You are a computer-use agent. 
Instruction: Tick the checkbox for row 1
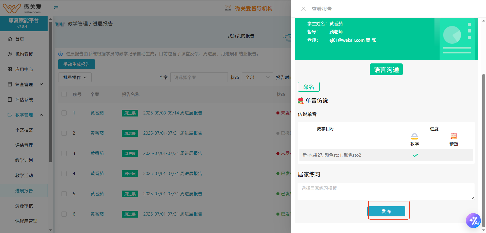point(64,113)
